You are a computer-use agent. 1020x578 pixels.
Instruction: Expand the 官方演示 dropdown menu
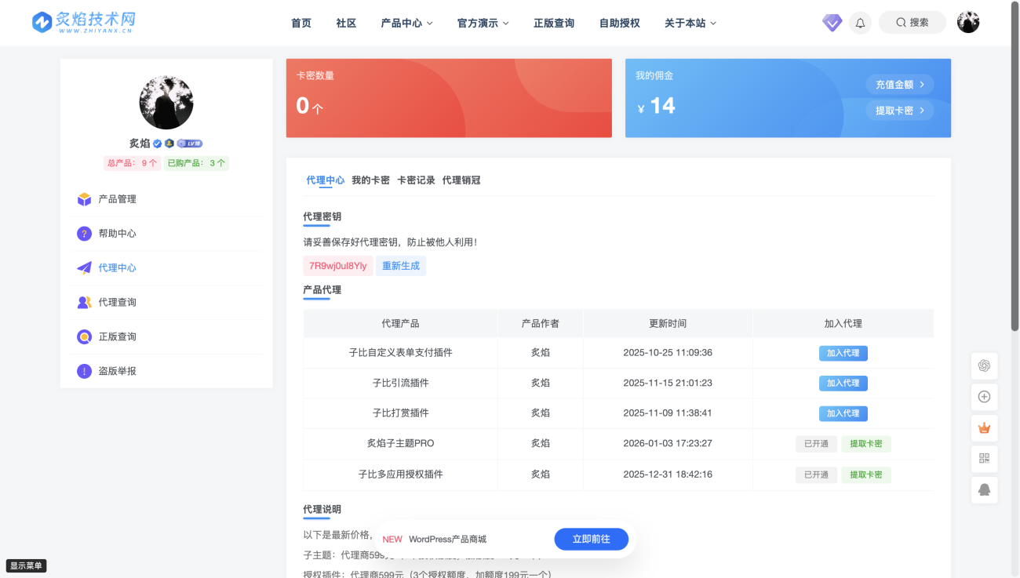[483, 24]
